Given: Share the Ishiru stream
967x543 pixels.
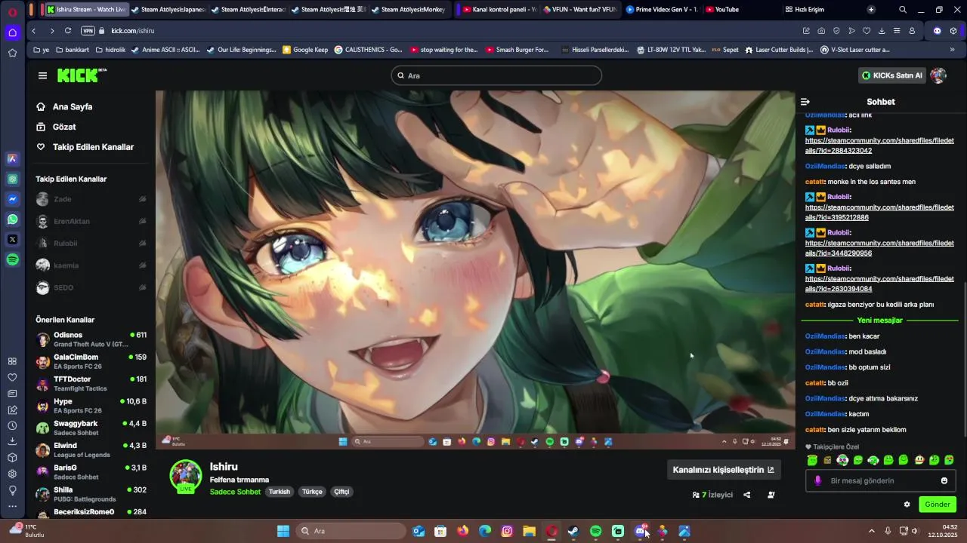Looking at the screenshot, I should coord(747,495).
